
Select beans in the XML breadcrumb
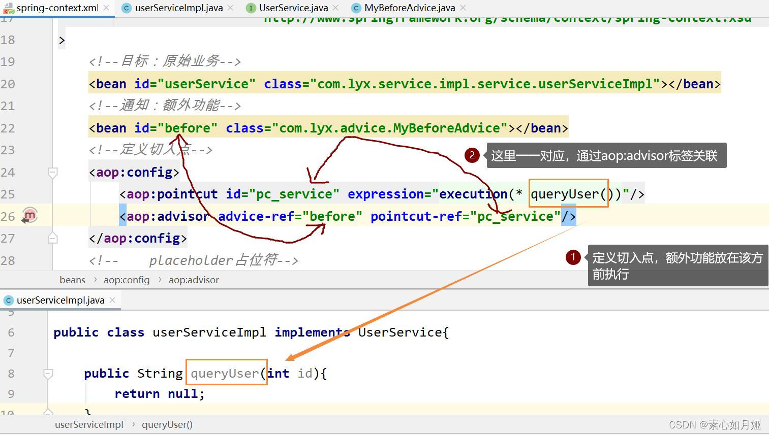[73, 280]
